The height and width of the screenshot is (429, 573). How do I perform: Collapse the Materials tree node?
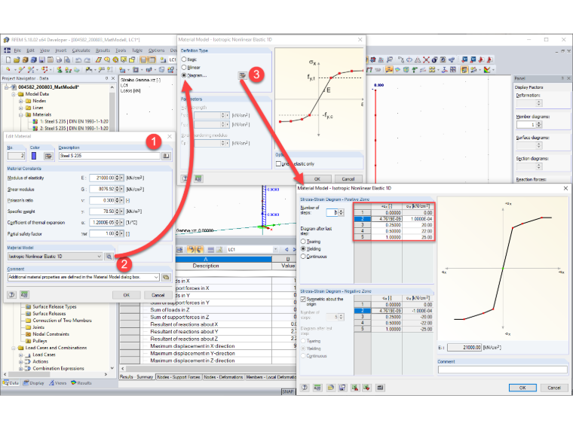(21, 114)
